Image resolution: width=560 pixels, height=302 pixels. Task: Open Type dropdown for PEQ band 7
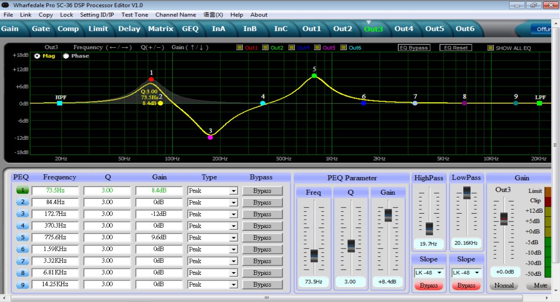[x=234, y=261]
